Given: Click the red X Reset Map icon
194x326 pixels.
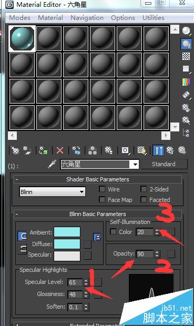Looking at the screenshot, I should coord(60,150).
